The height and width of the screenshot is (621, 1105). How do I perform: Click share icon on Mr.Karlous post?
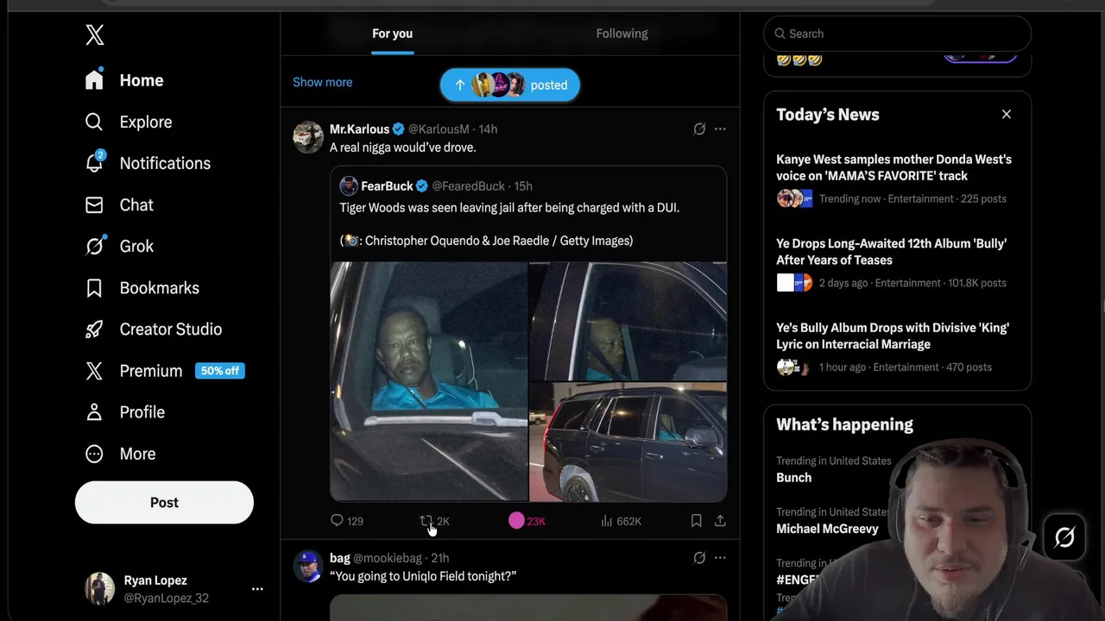(720, 521)
